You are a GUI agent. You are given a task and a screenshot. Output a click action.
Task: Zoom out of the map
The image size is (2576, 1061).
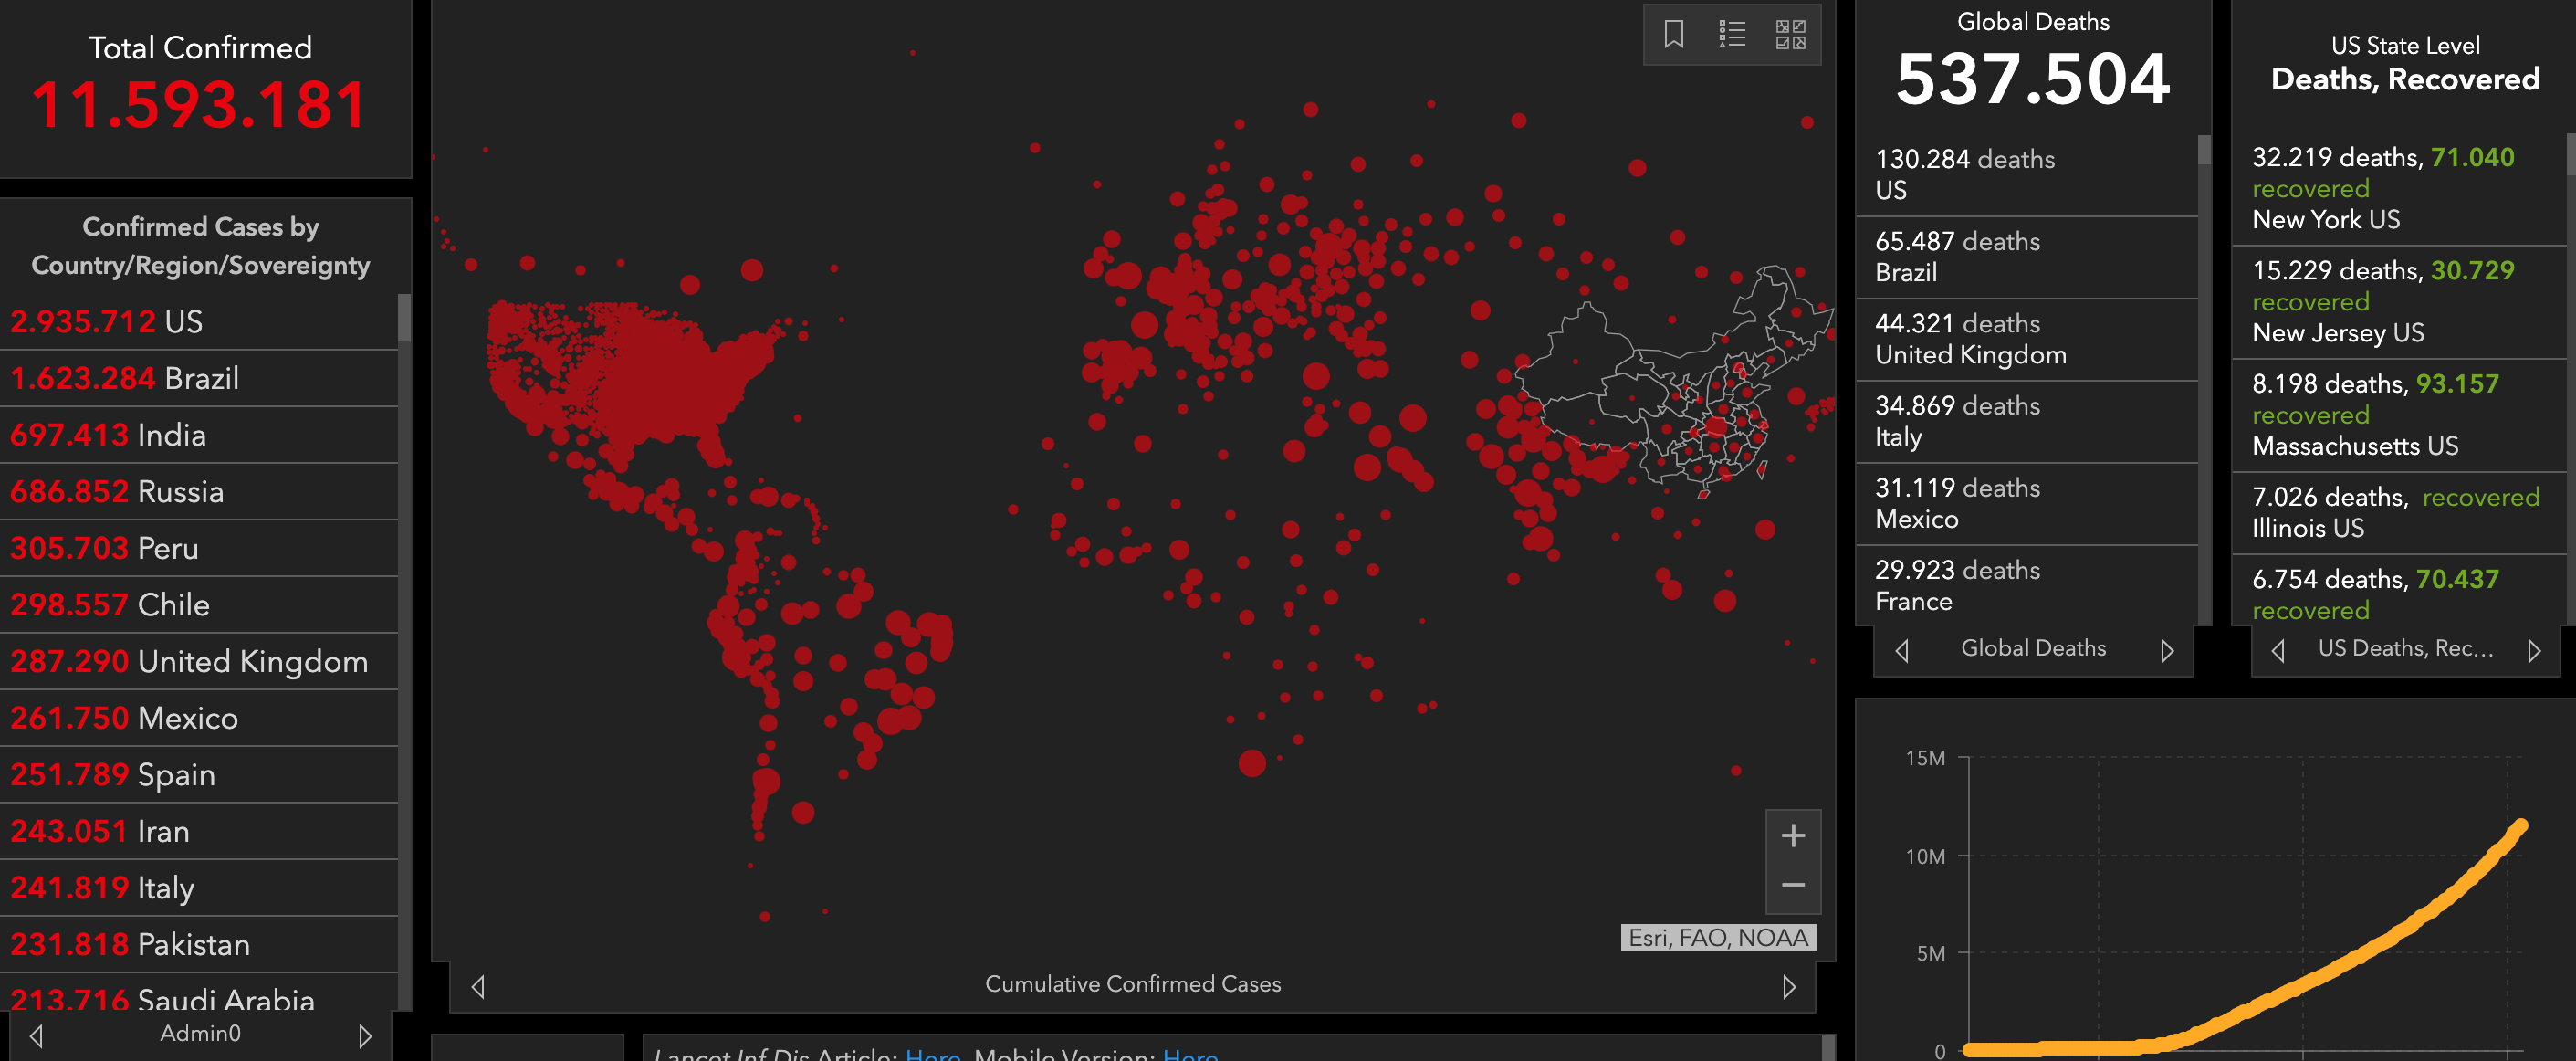pyautogui.click(x=1792, y=886)
